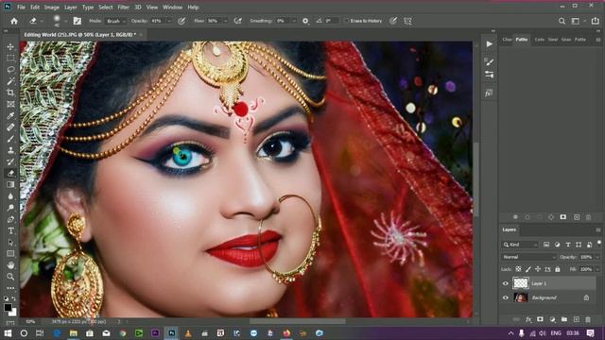This screenshot has height=340, width=605.
Task: Select the Dodge tool
Action: pos(10,208)
